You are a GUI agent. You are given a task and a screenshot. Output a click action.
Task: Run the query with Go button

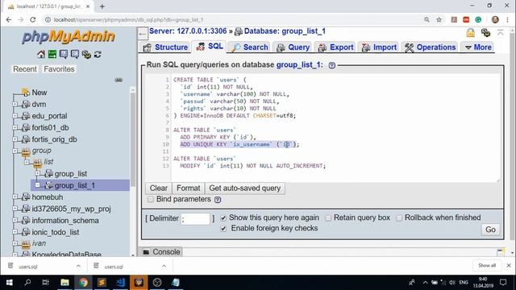490,230
